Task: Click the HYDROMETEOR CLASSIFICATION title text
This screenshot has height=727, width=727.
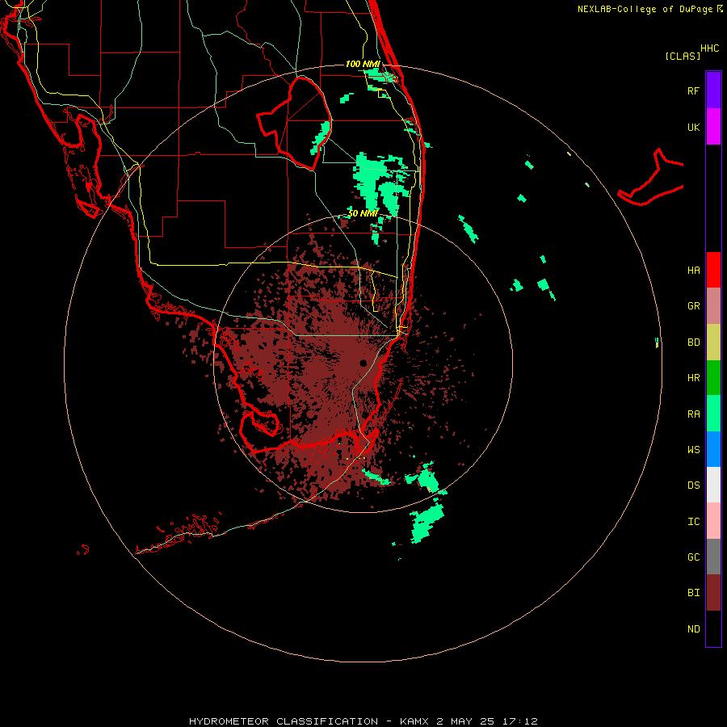Action: click(x=284, y=721)
